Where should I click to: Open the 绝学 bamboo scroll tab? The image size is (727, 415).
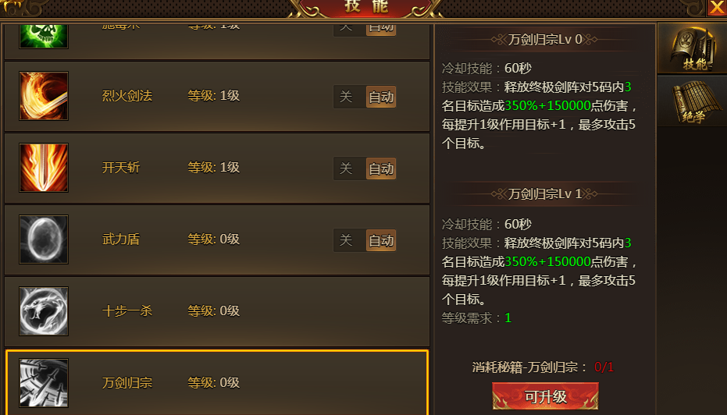point(693,101)
